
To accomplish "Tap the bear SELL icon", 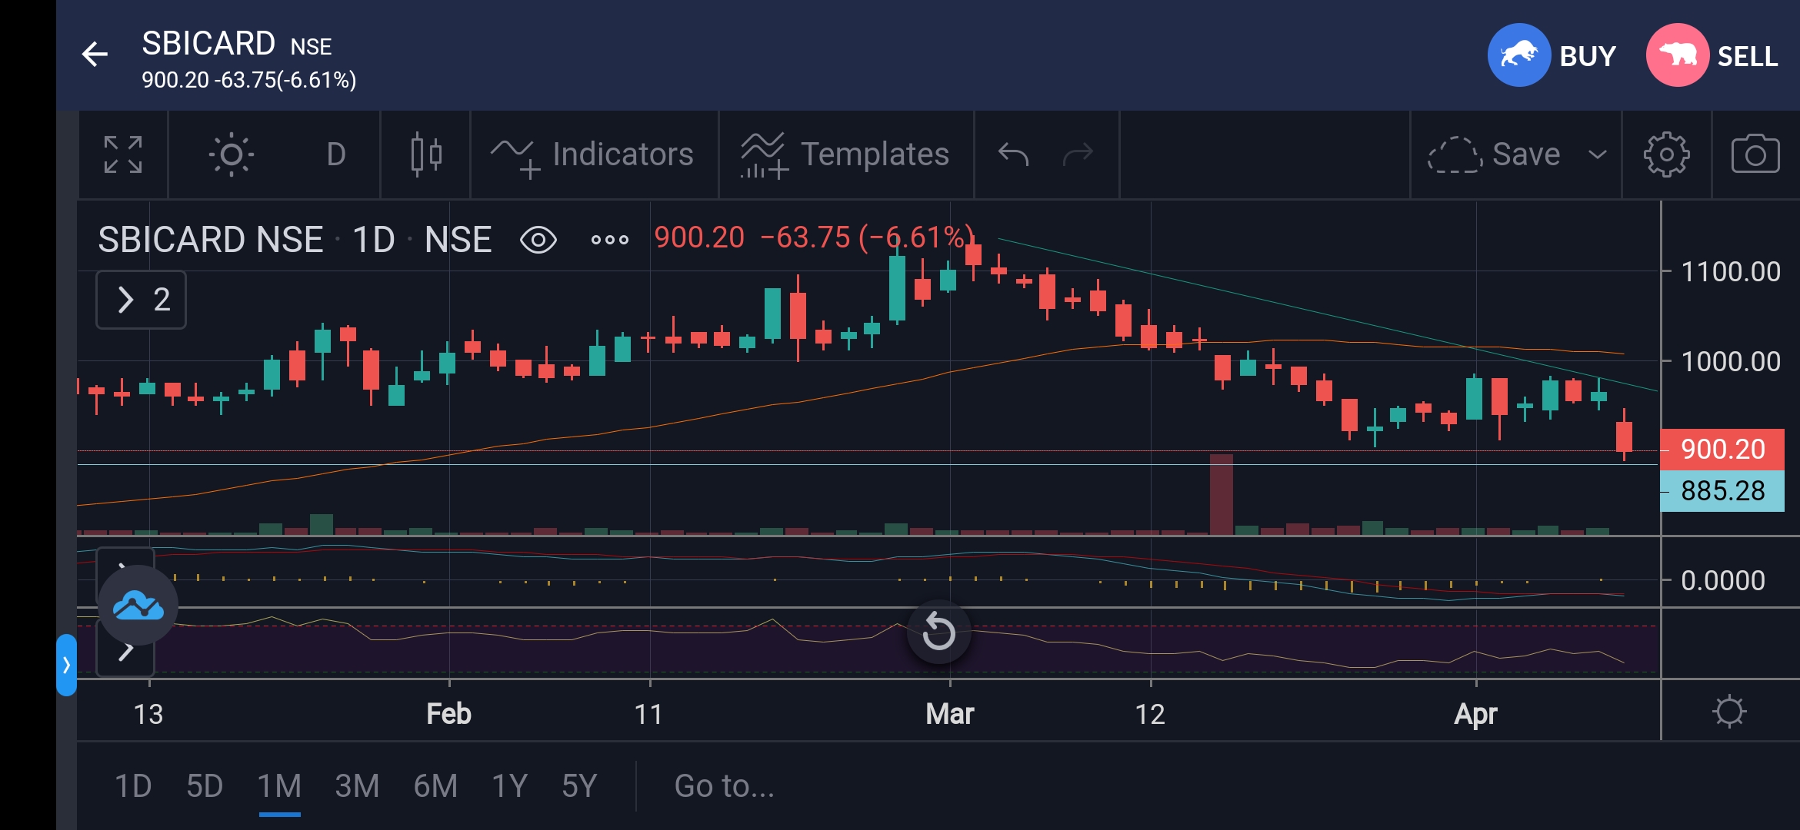I will coord(1677,55).
